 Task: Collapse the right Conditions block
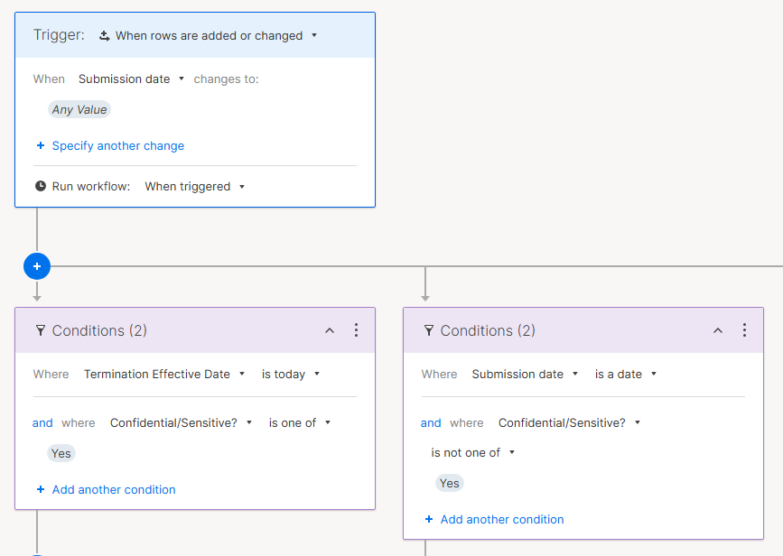(718, 331)
